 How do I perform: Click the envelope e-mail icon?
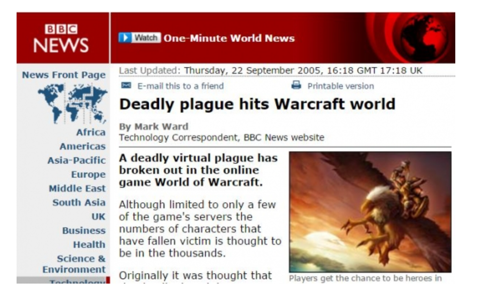coord(126,85)
